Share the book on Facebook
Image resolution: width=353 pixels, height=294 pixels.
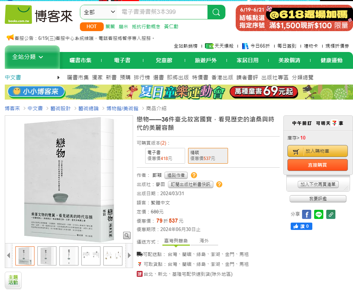[306, 215]
